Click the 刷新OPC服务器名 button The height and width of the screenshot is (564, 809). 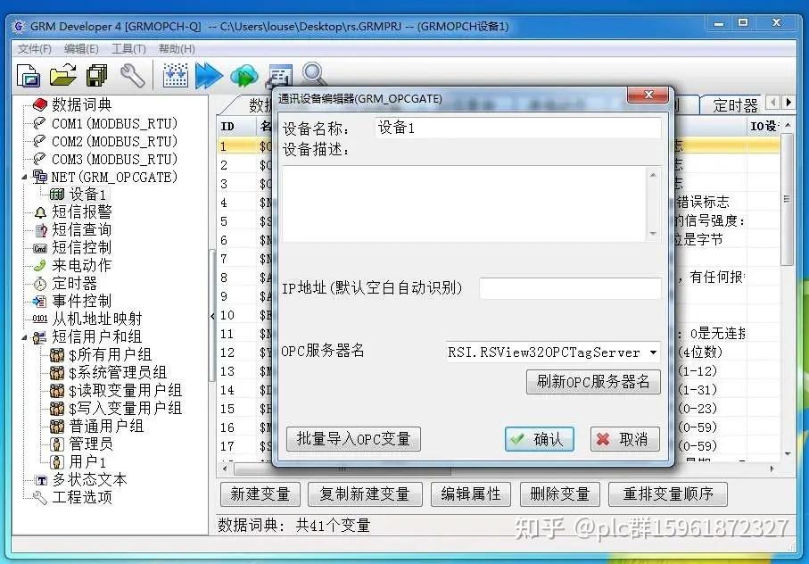tap(593, 382)
